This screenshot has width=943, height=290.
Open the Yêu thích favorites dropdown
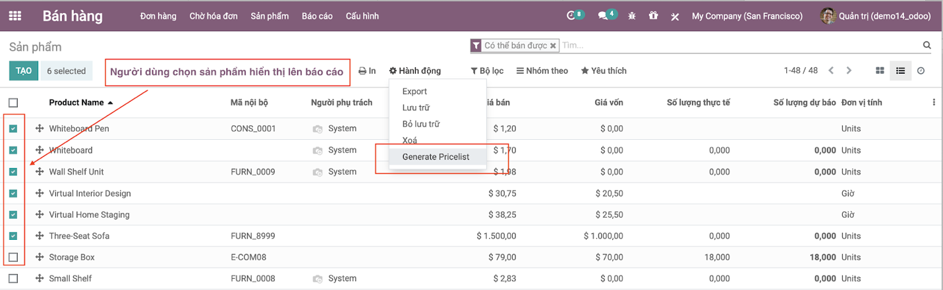[x=604, y=71]
